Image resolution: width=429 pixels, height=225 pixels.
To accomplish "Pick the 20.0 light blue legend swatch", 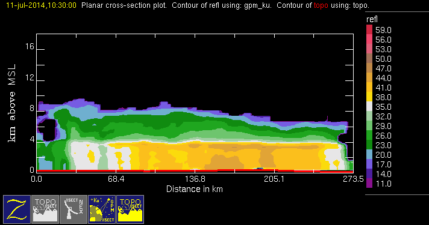I will (x=369, y=154).
